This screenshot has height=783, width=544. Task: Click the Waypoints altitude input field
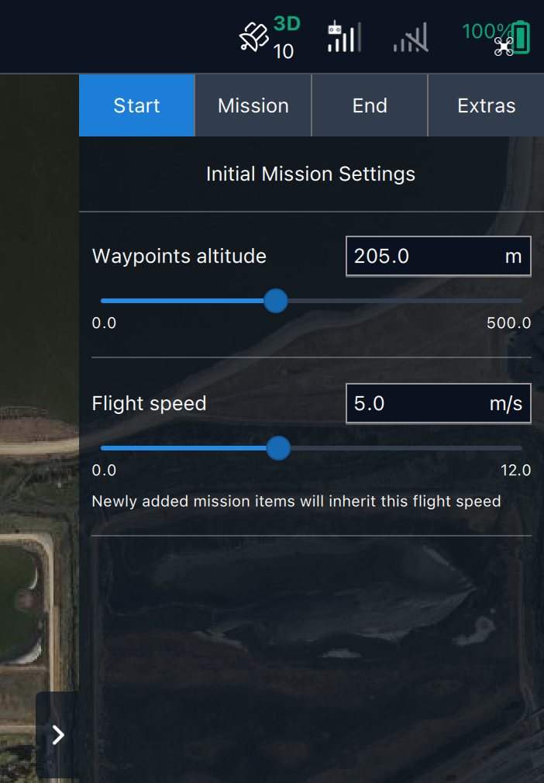[x=422, y=257]
